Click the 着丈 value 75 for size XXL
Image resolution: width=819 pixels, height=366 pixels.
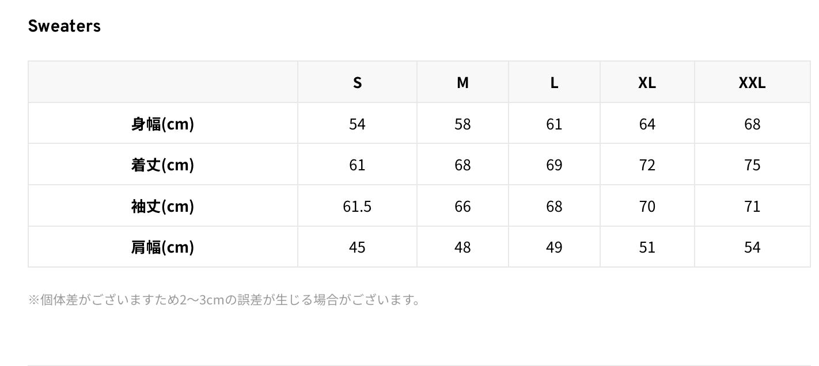point(752,165)
